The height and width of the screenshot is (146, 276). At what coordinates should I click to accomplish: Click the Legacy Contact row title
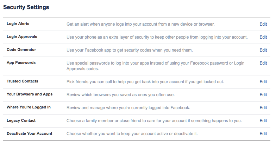coord(21,120)
